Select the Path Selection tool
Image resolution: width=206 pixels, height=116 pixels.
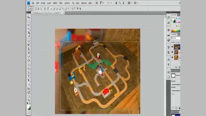pos(29,80)
